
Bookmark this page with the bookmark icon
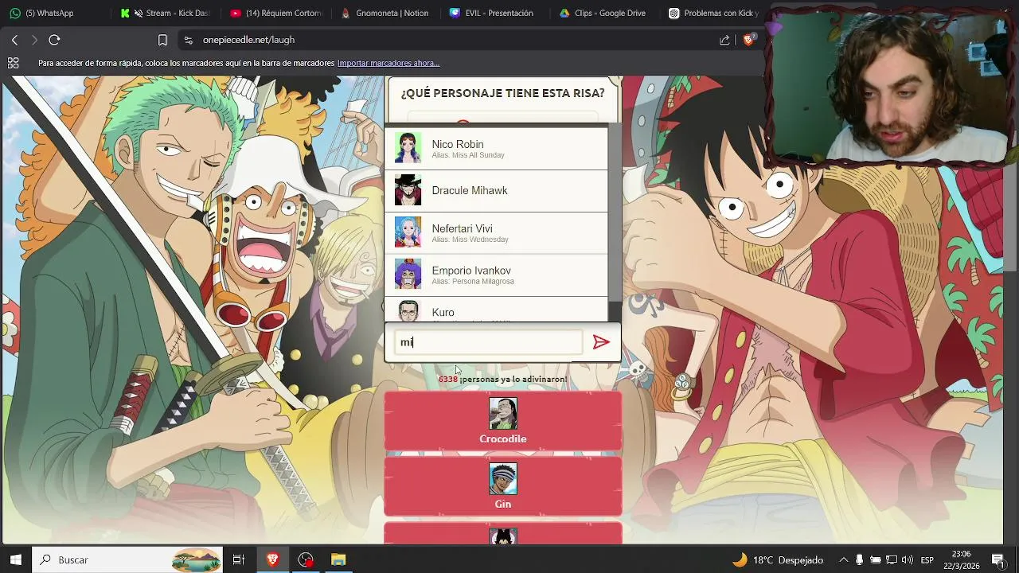click(x=162, y=40)
